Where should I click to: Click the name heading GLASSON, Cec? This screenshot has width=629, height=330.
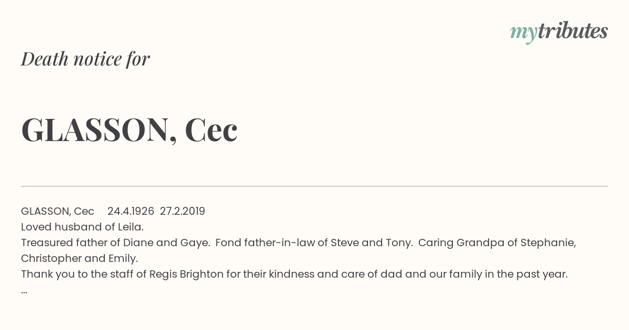coord(129,130)
